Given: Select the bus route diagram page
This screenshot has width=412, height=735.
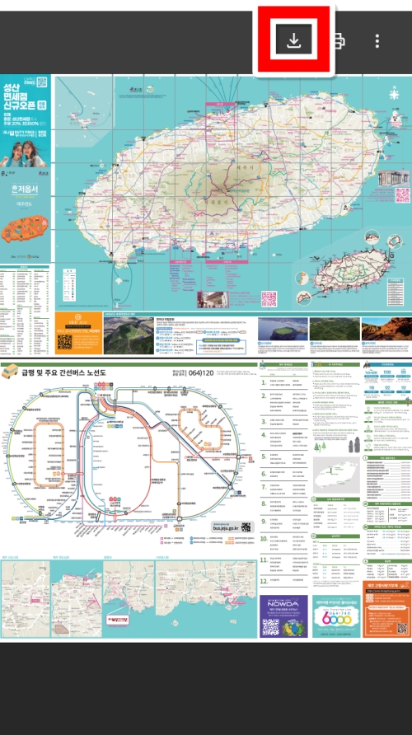Looking at the screenshot, I should (206, 500).
